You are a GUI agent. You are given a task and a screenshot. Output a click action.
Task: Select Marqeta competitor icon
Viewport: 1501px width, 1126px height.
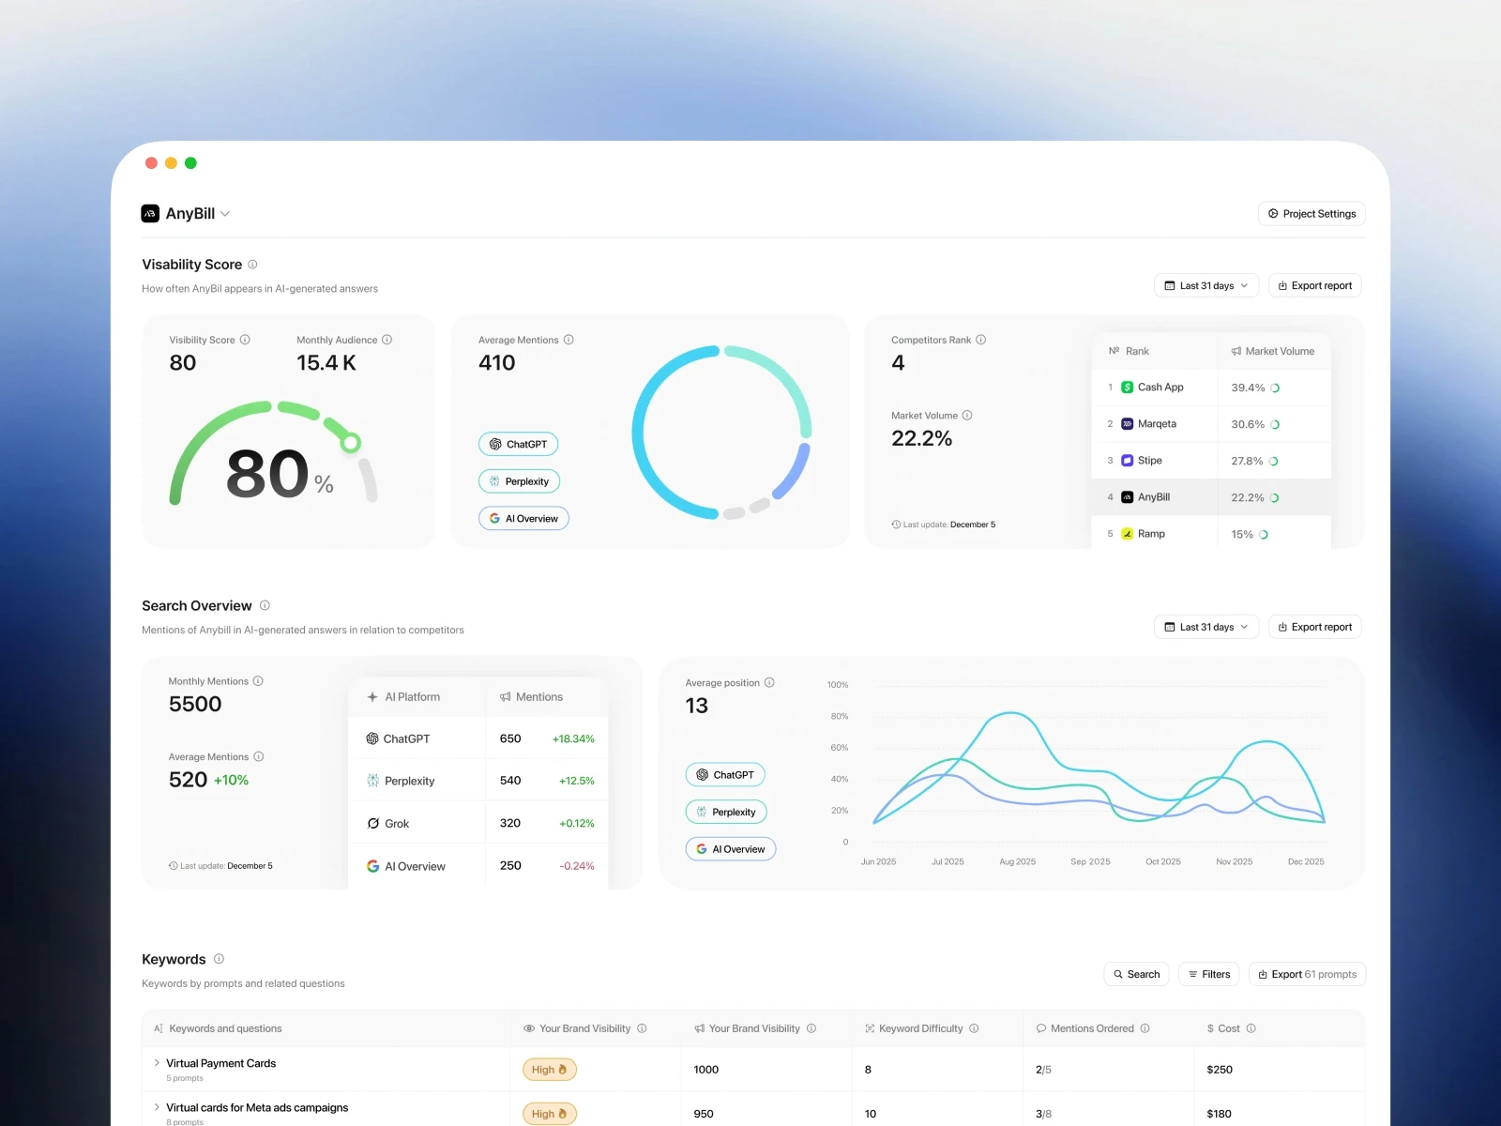pyautogui.click(x=1128, y=423)
